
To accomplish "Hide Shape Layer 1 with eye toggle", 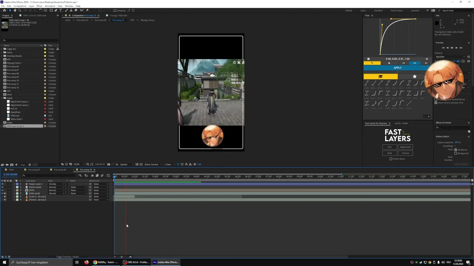I will (2, 184).
